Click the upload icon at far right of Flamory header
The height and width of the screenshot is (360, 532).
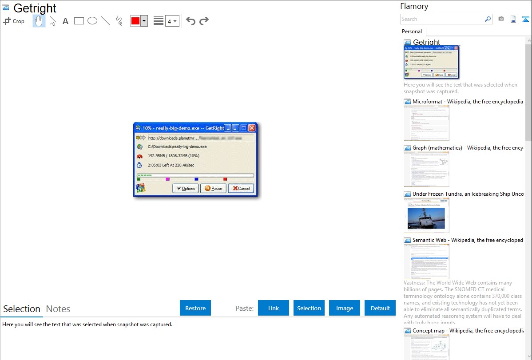525,19
